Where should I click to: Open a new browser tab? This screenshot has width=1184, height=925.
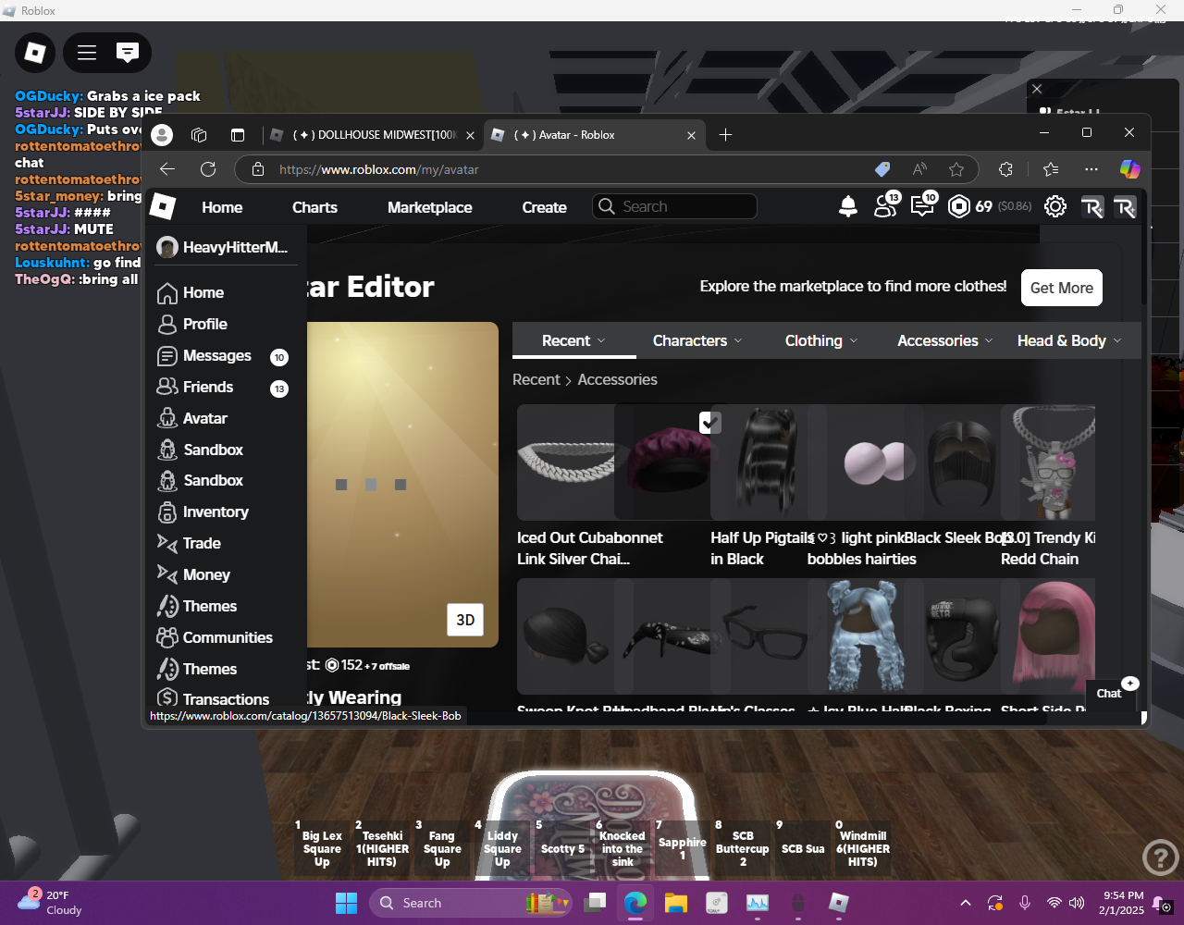click(x=725, y=135)
